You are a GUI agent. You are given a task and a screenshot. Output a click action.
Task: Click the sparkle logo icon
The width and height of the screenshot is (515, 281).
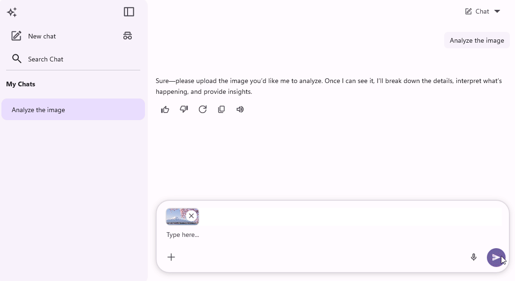[x=12, y=12]
